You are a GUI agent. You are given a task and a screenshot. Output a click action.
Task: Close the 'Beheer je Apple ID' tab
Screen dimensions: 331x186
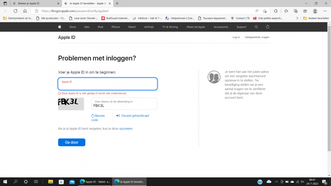pyautogui.click(x=58, y=3)
